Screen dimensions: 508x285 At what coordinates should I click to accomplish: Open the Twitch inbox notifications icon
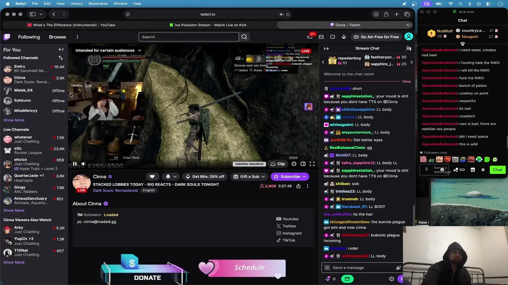pos(321,37)
